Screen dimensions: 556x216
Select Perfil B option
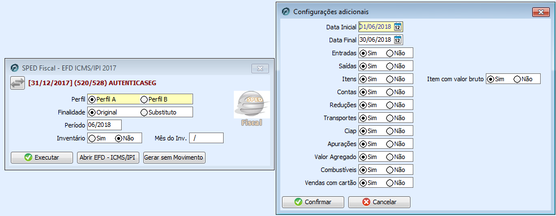coord(154,99)
